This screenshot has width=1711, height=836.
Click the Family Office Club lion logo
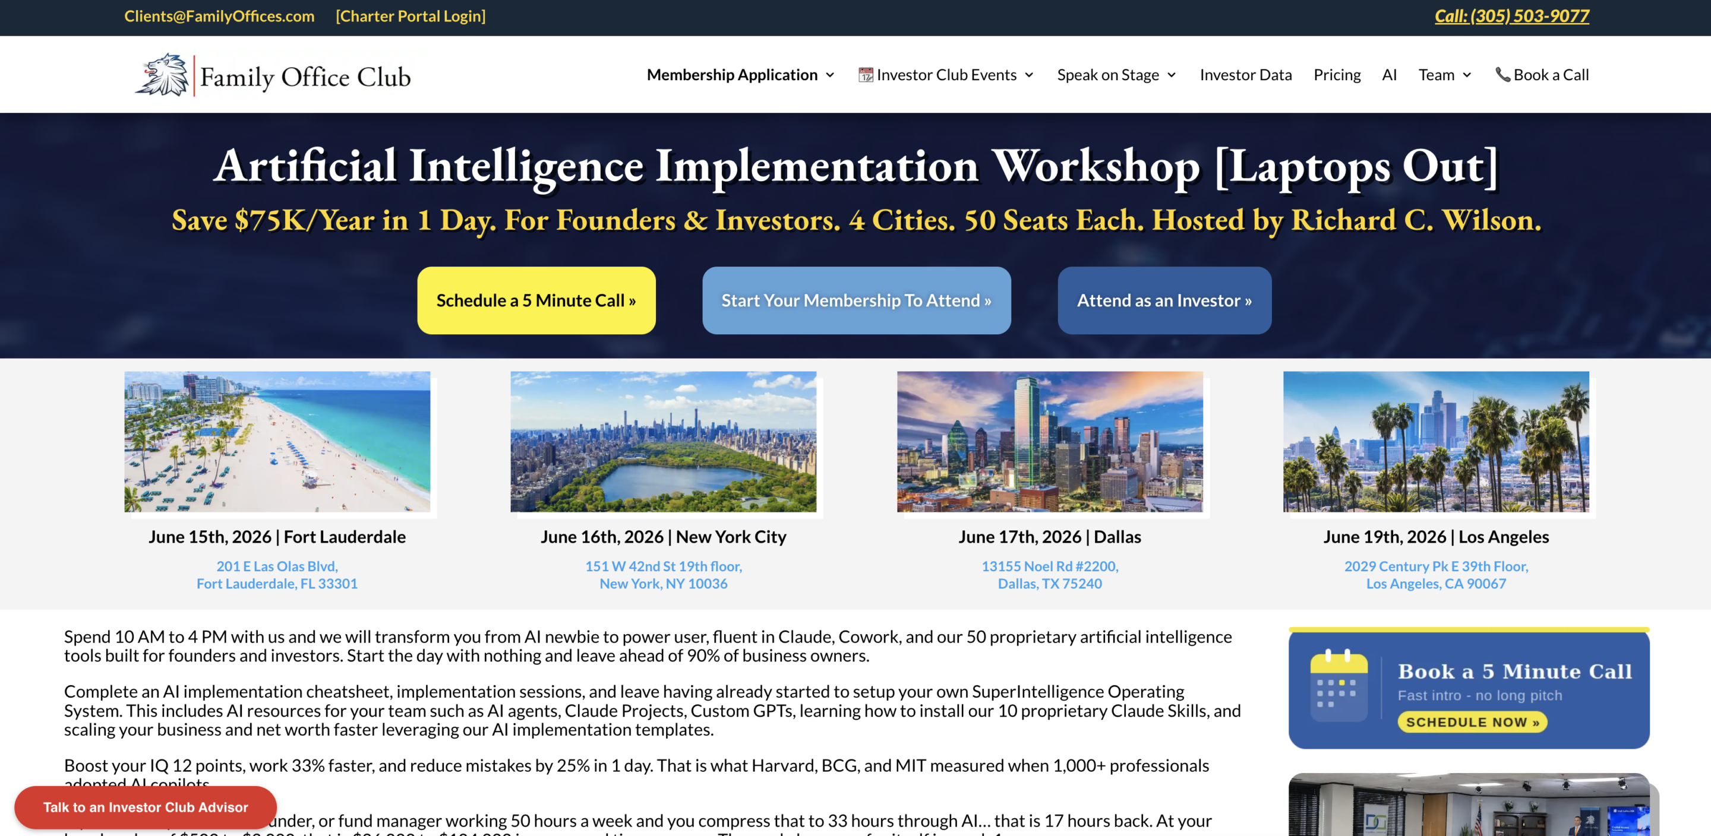(x=163, y=75)
